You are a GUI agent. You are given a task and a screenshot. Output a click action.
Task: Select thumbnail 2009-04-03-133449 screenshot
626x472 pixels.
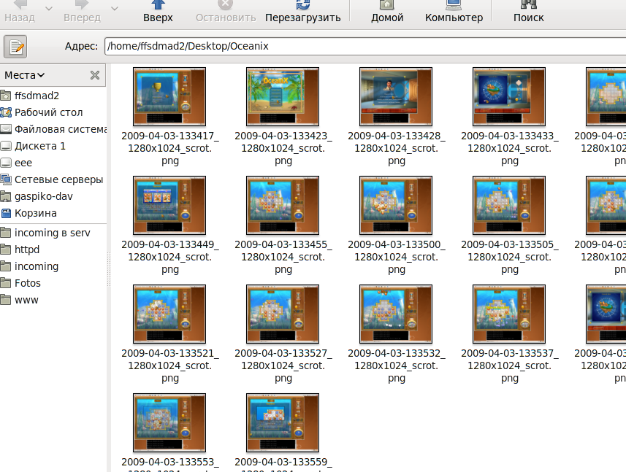point(169,205)
